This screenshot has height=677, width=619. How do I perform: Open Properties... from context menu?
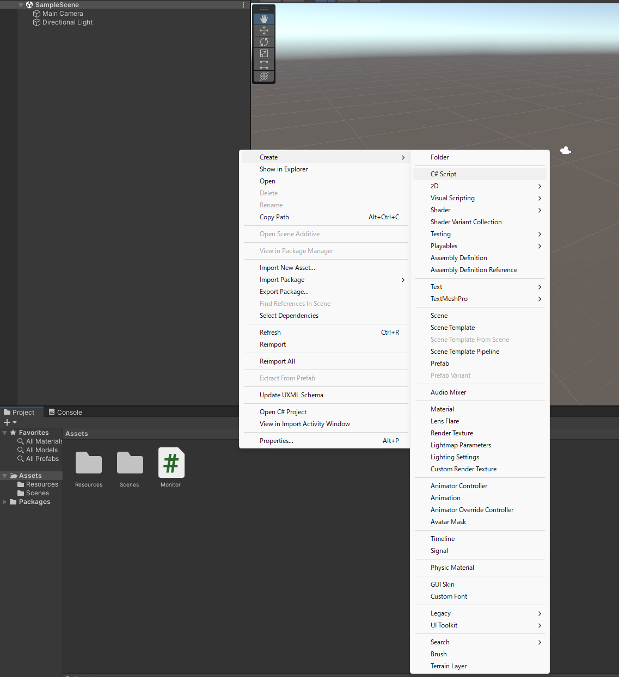(x=325, y=441)
